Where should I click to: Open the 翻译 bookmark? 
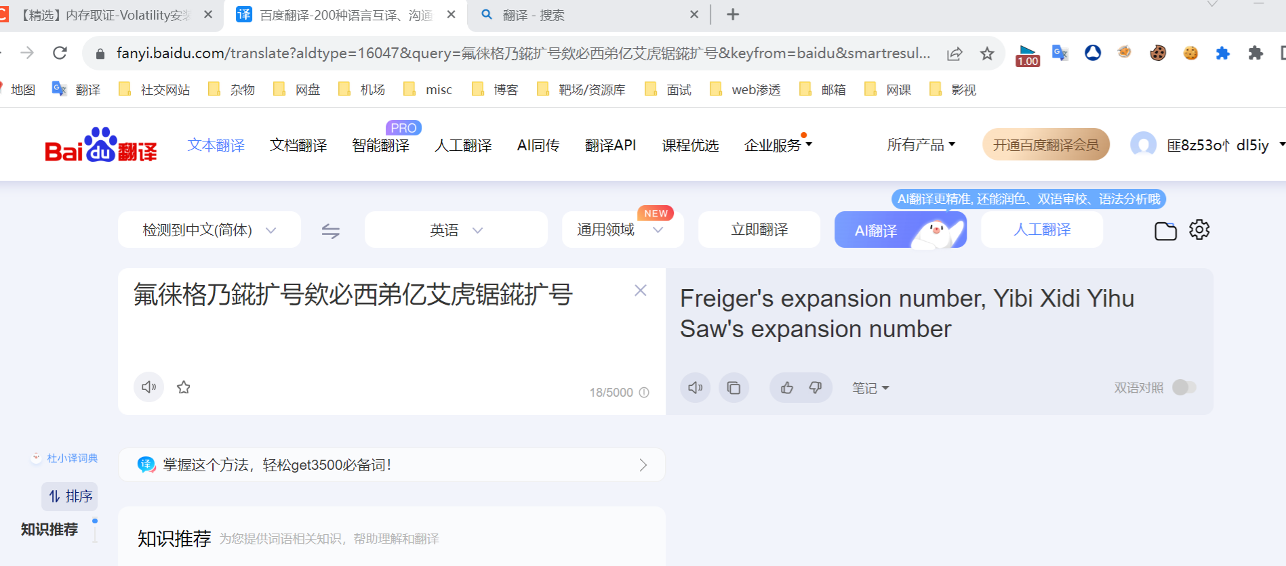[x=77, y=89]
